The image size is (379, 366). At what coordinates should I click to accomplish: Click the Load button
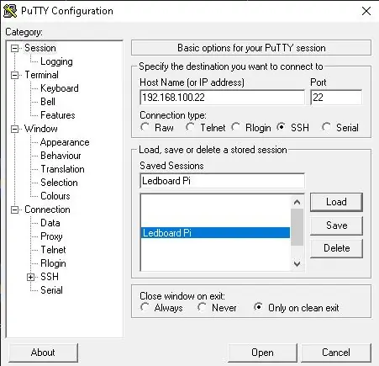click(336, 202)
